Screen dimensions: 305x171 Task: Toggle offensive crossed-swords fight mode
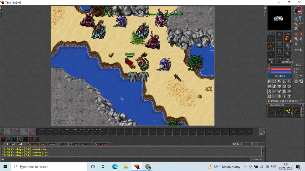coord(296,34)
